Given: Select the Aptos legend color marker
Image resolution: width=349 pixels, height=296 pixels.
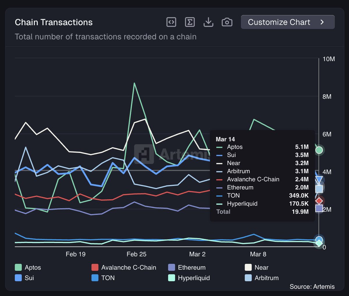Looking at the screenshot, I should click(x=18, y=267).
